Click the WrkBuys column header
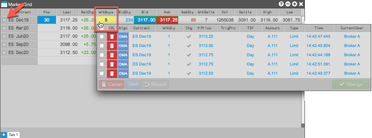This screenshot has width=372, height=138. (x=106, y=12)
